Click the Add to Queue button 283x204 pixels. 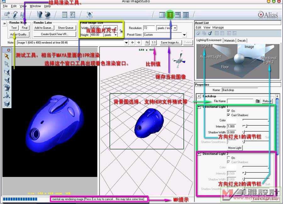(44, 28)
